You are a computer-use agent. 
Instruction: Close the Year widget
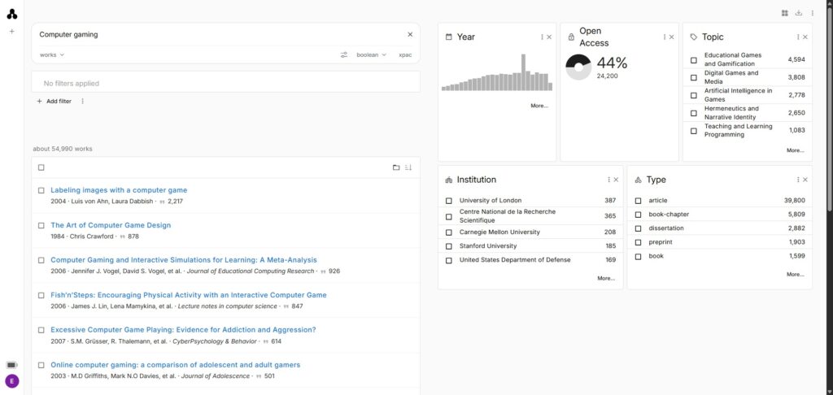pyautogui.click(x=549, y=37)
